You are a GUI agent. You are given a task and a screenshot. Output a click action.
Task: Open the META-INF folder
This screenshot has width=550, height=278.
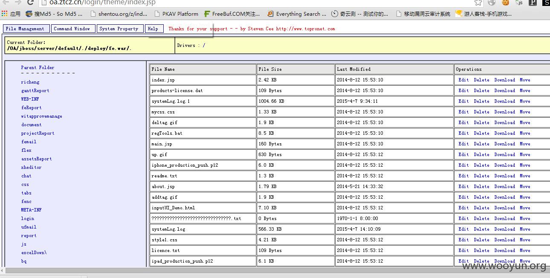(x=32, y=210)
